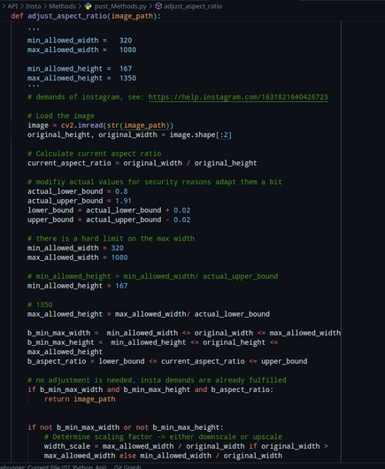Click the debugger Current File status item
Image resolution: width=385 pixels, height=469 pixels.
pyautogui.click(x=53, y=466)
